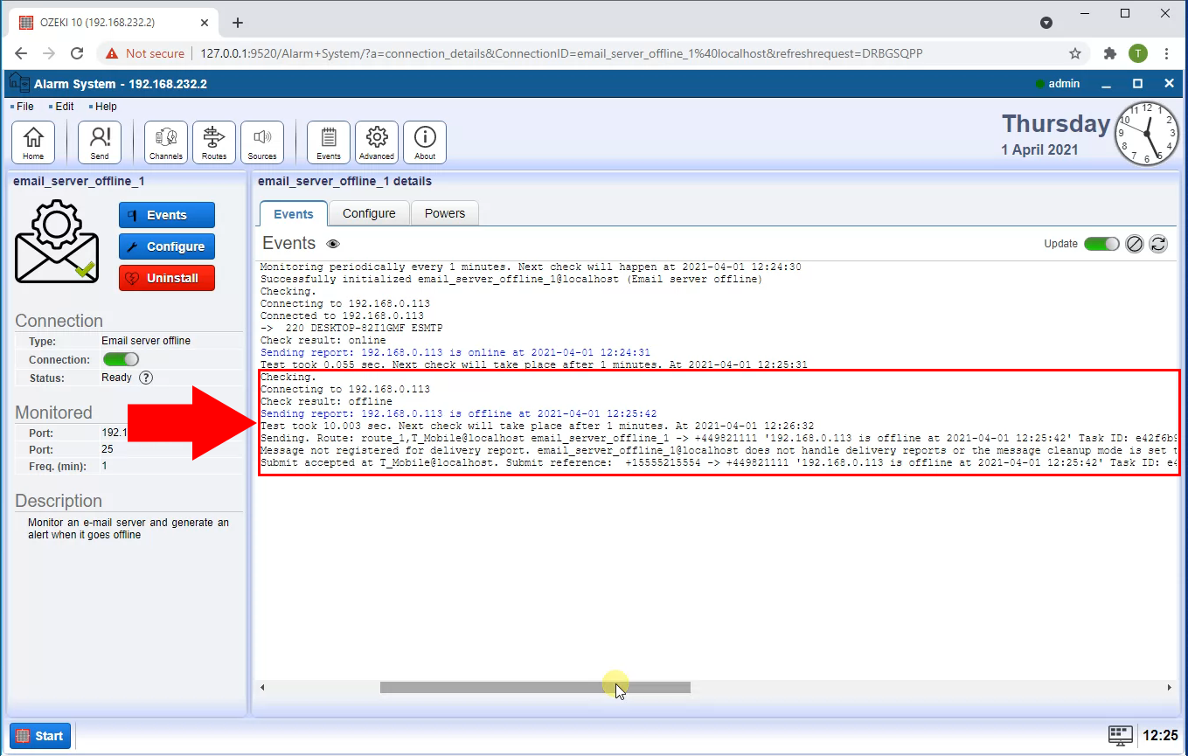The image size is (1188, 756).
Task: Open the Events toolbar icon
Action: pyautogui.click(x=329, y=142)
